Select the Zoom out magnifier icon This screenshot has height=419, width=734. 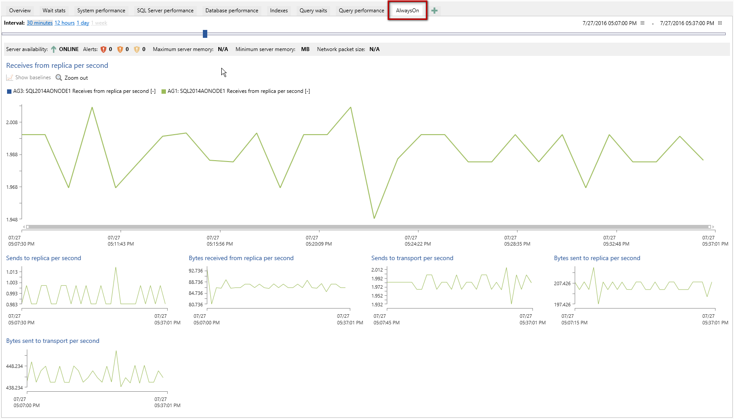click(59, 77)
